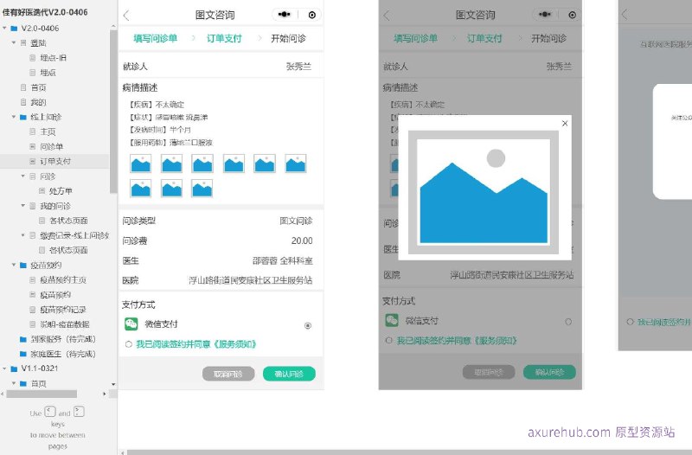Open the 主页 page under 线上问诊
The width and height of the screenshot is (692, 455).
(x=48, y=132)
